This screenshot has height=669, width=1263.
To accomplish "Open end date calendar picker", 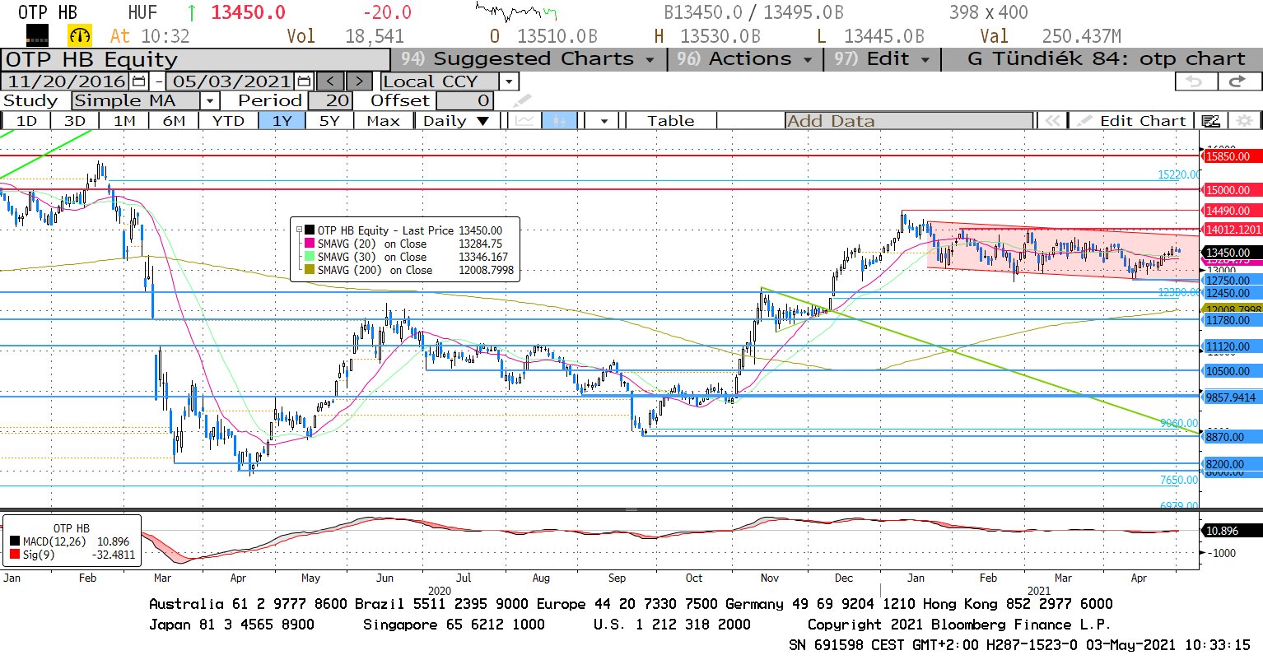I will pos(304,81).
